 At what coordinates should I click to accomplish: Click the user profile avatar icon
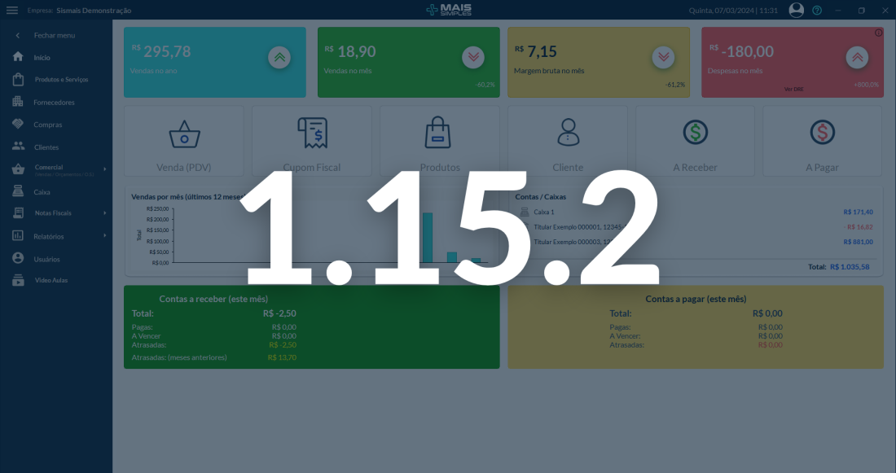click(796, 10)
